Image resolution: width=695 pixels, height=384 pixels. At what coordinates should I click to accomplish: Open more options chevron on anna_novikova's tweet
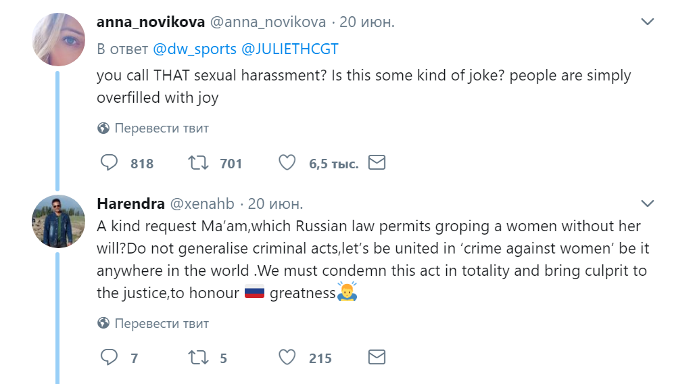[x=648, y=21]
